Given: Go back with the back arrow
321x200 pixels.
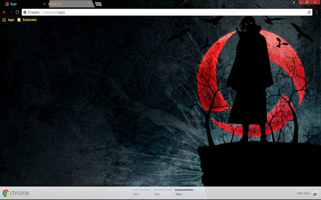Looking at the screenshot, I should click(4, 12).
